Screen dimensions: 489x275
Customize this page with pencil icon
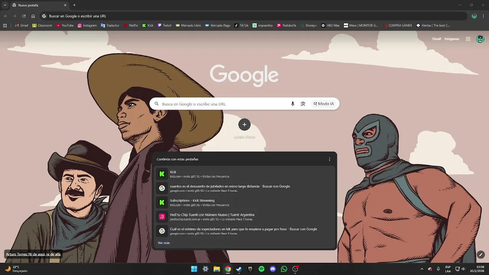(481, 255)
